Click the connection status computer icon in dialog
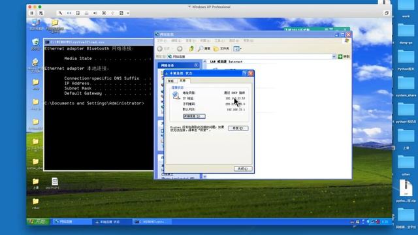Screen dimensions: 418x235 [x=176, y=95]
